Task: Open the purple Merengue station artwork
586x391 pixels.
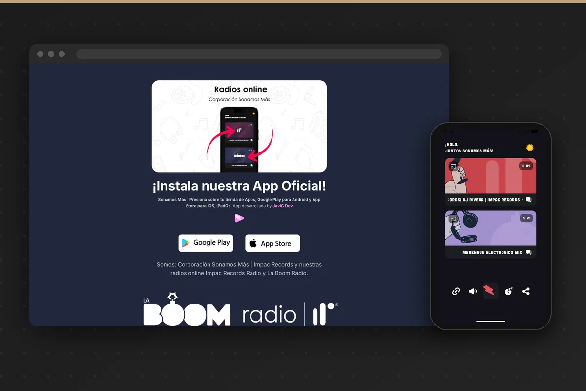Action: (x=491, y=228)
